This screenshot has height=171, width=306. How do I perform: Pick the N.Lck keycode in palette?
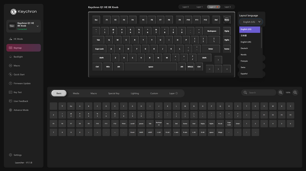[220, 124]
